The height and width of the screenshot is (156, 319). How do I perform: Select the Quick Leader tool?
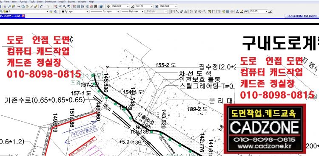223,11
